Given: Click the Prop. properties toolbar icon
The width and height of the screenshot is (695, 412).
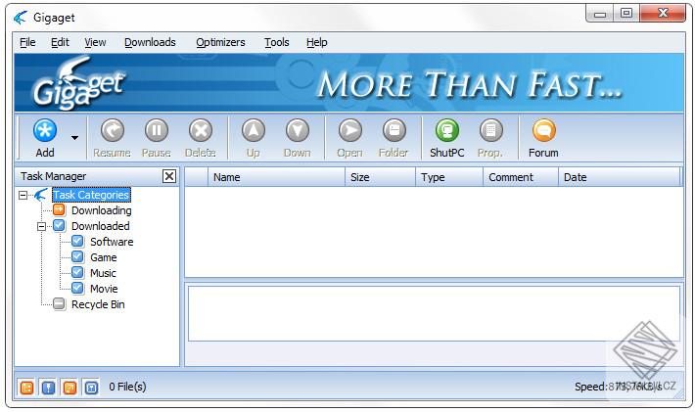Looking at the screenshot, I should 490,131.
